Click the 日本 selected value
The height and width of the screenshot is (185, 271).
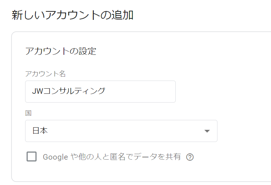coord(40,131)
